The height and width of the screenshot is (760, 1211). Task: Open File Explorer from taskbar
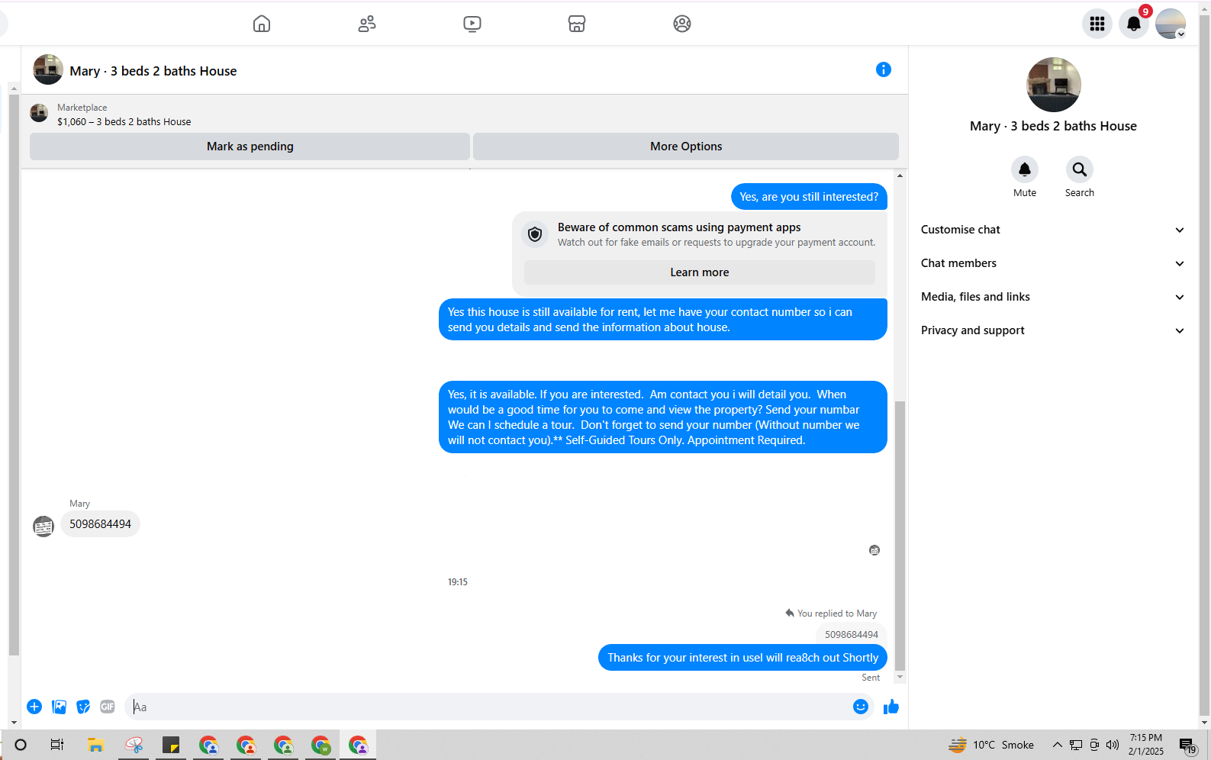pyautogui.click(x=95, y=745)
